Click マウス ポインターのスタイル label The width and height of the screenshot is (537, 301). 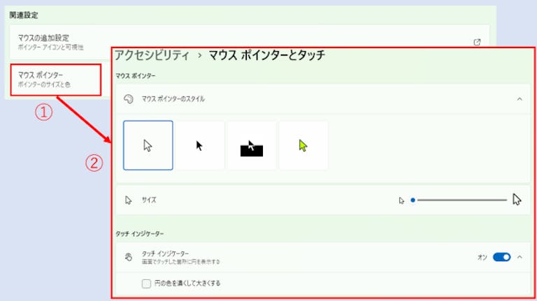coord(173,99)
